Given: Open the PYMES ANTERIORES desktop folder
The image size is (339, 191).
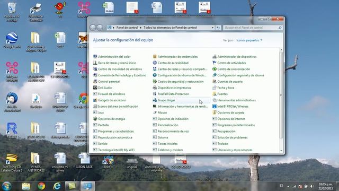Looking at the screenshot, I should coord(36,162).
